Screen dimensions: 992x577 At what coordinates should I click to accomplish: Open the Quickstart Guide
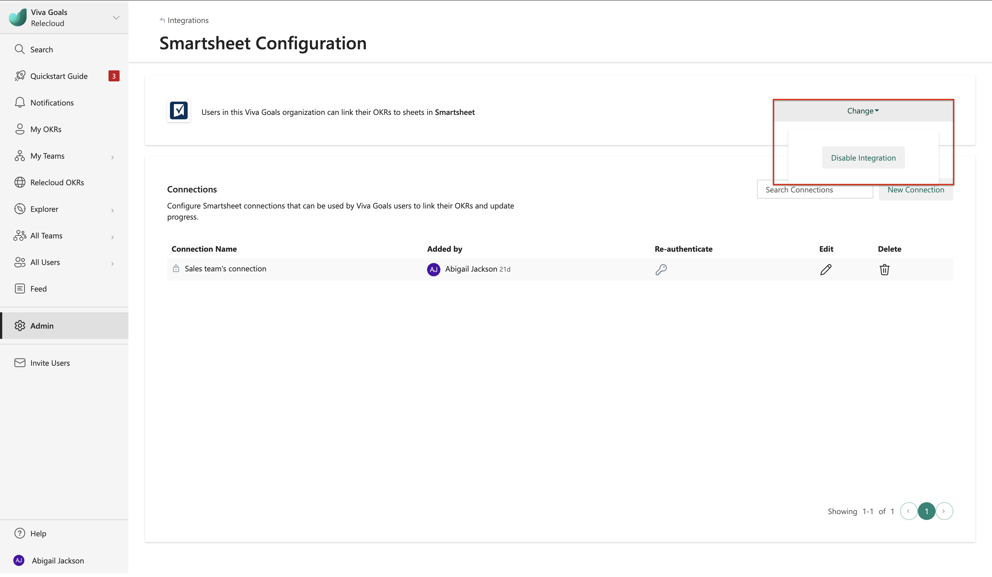(59, 76)
